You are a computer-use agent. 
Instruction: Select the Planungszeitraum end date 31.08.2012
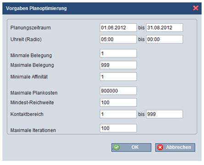tap(165, 27)
